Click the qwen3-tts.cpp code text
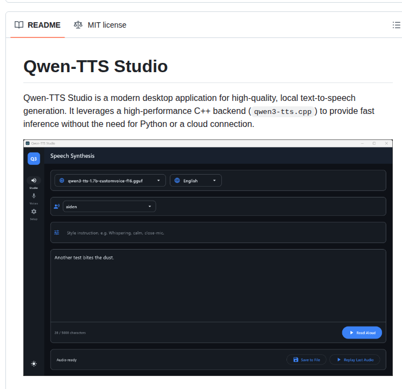The height and width of the screenshot is (389, 402). pos(283,112)
